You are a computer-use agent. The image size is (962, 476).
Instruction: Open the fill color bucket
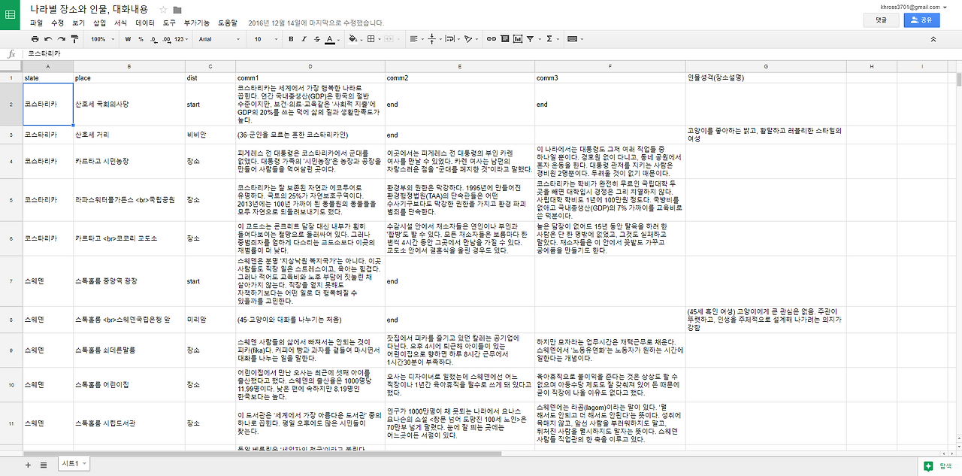tap(355, 38)
